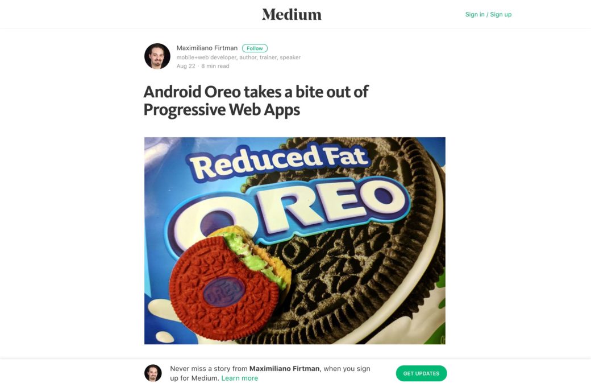
Task: Click the 'Reduced Fat' lettering in the photo
Action: click(x=279, y=161)
